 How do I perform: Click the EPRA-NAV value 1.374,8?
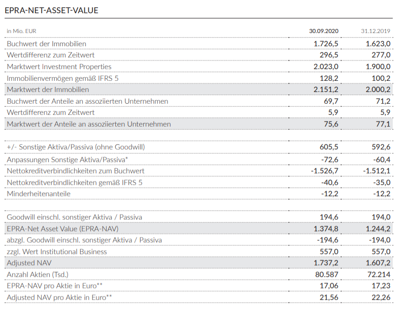pos(326,229)
